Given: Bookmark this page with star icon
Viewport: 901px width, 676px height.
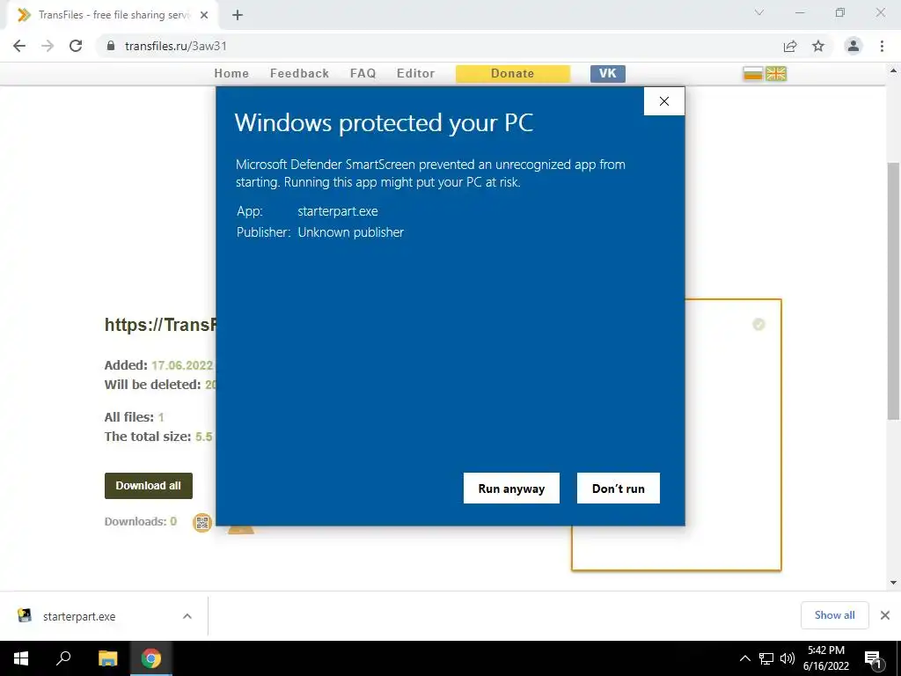Looking at the screenshot, I should click(818, 46).
